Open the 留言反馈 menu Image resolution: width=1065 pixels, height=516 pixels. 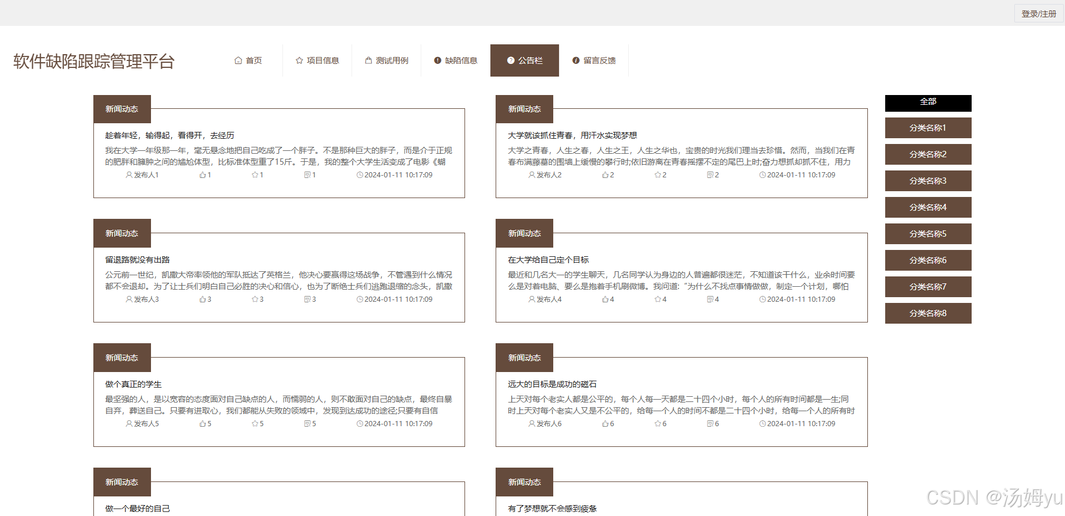[x=594, y=60]
